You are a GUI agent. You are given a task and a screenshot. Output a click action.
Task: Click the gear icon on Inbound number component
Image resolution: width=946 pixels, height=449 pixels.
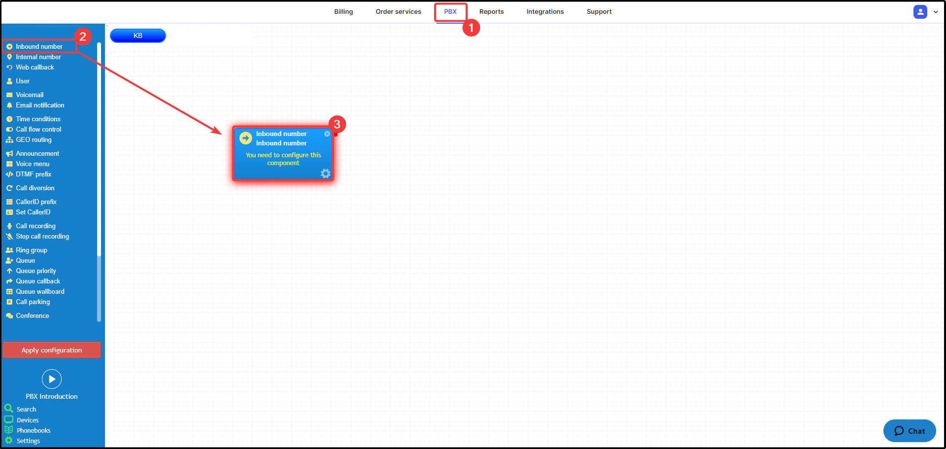(x=325, y=173)
